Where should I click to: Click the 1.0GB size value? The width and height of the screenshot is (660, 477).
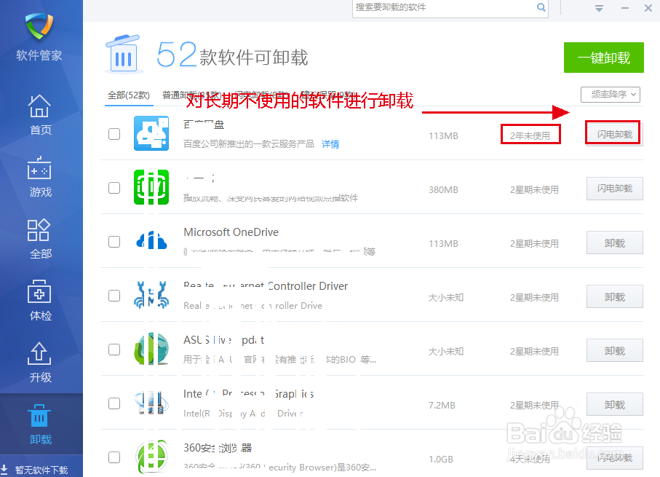pyautogui.click(x=441, y=460)
